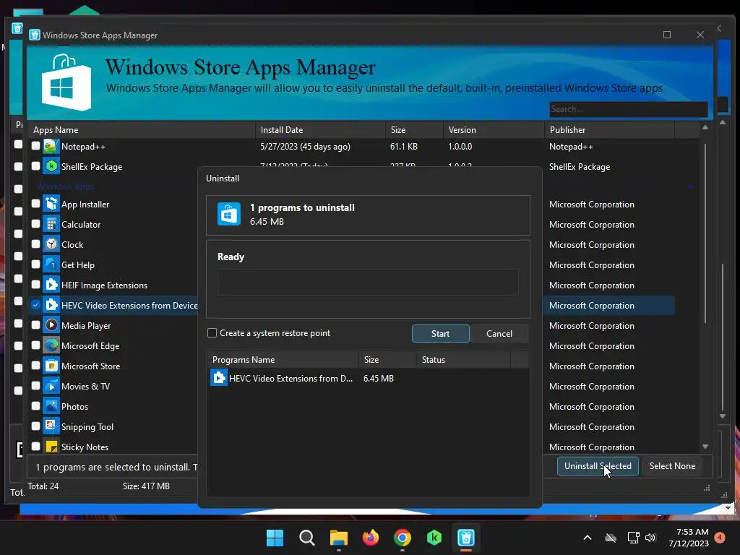
Task: Click the HEVC Video Extensions icon in apps list
Action: pos(51,306)
